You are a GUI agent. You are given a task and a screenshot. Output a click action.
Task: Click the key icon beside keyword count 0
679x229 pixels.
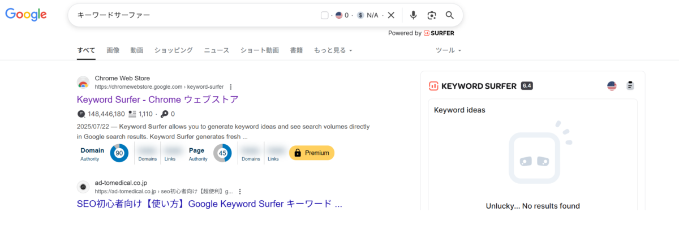(165, 114)
